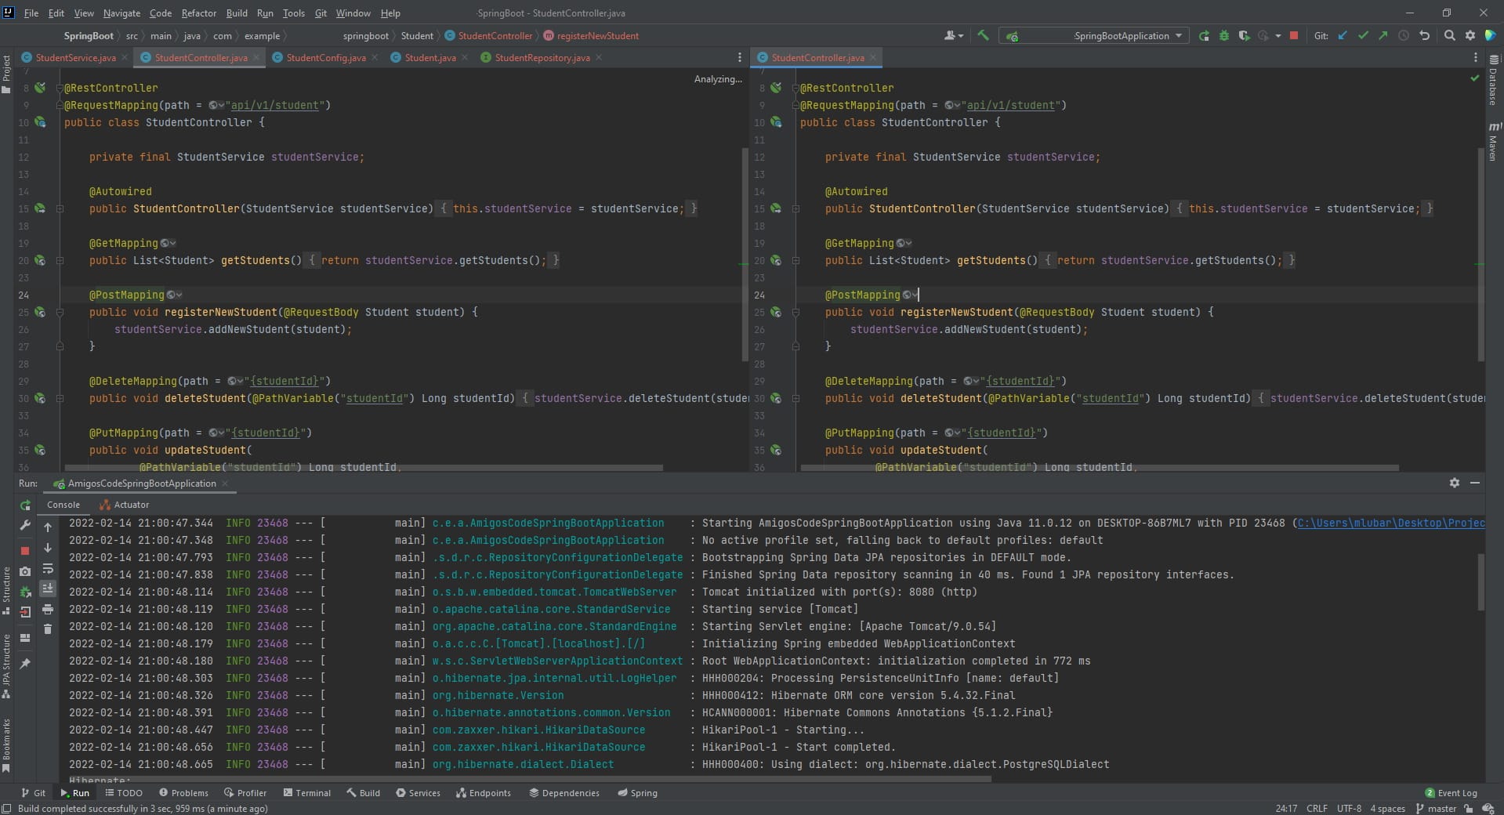Start debugging with the green bug icon
Image resolution: width=1504 pixels, height=815 pixels.
[x=1223, y=35]
